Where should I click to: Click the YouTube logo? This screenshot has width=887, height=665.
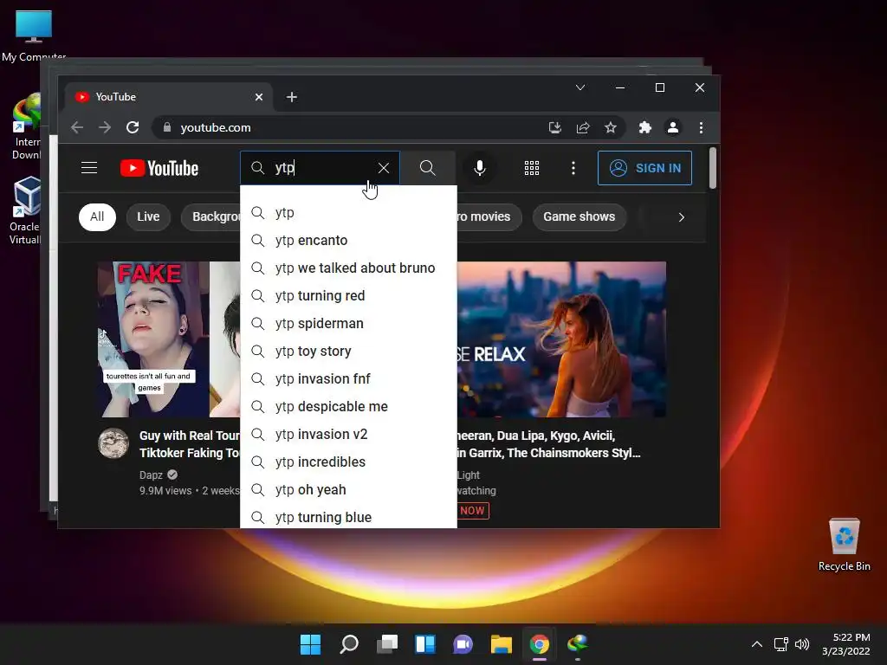159,169
